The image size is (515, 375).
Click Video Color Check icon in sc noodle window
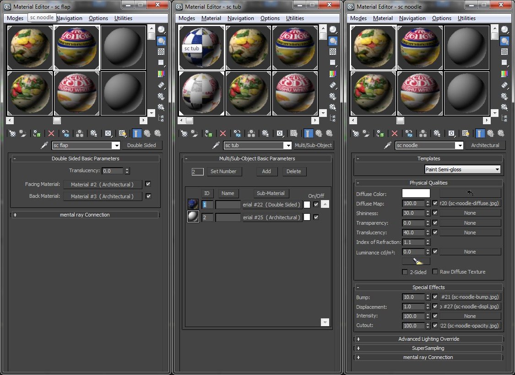point(504,74)
